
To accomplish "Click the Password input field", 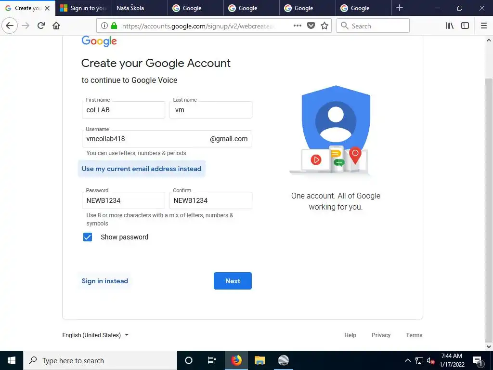I will pos(123,200).
